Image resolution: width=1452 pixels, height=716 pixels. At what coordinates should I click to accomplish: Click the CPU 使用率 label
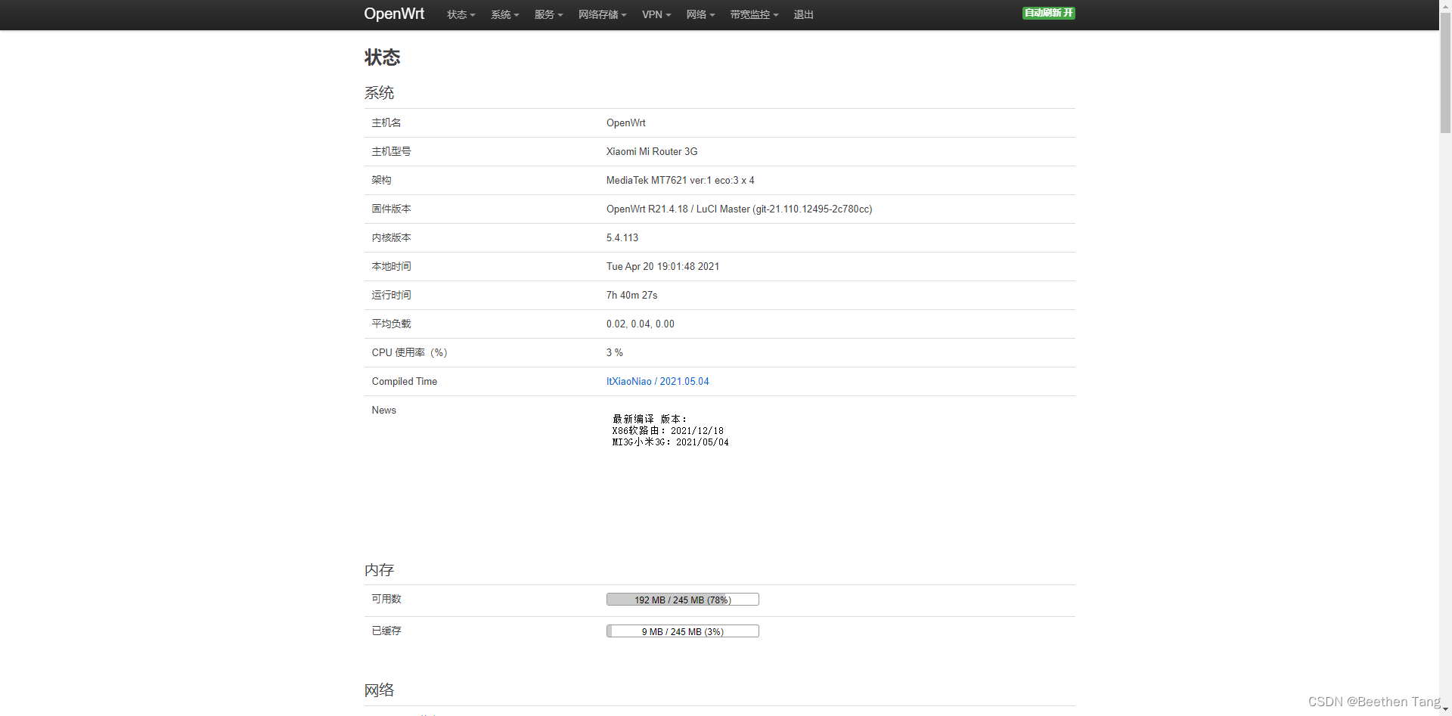(409, 352)
